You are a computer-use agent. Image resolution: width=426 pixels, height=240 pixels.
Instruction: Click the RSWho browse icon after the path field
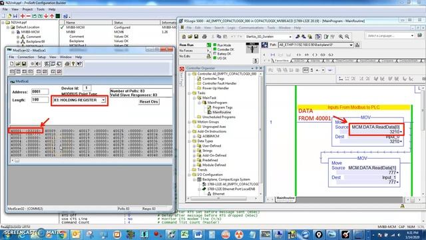[x=357, y=45]
